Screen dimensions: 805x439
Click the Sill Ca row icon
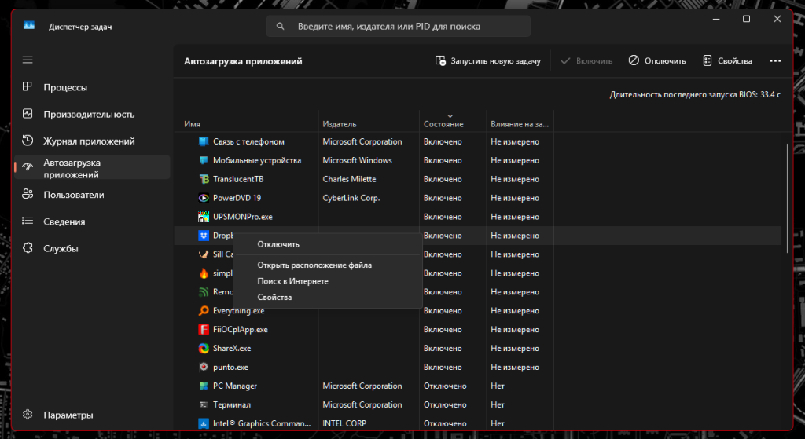tap(204, 254)
